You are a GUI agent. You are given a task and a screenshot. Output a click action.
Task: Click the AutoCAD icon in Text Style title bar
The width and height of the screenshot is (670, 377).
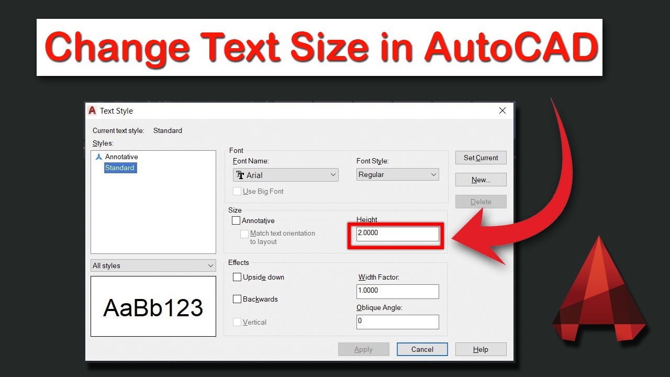(93, 110)
